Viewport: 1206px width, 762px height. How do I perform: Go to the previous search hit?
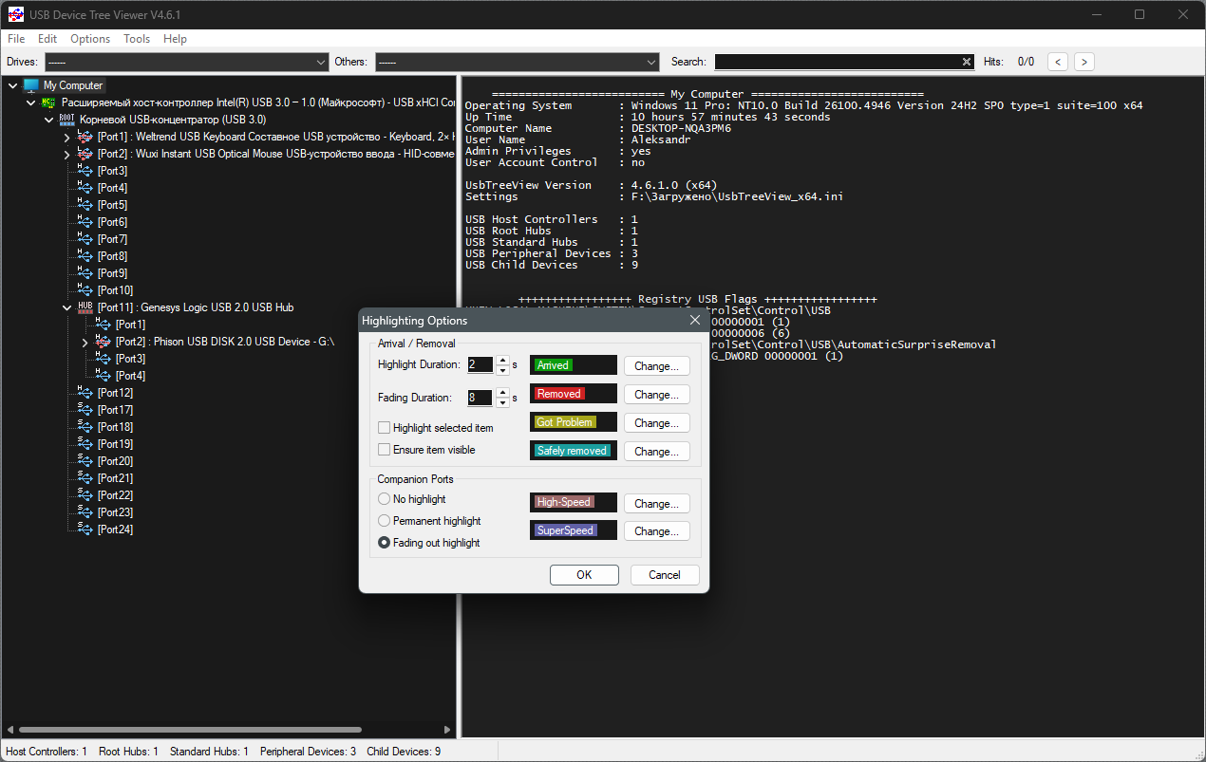tap(1058, 62)
